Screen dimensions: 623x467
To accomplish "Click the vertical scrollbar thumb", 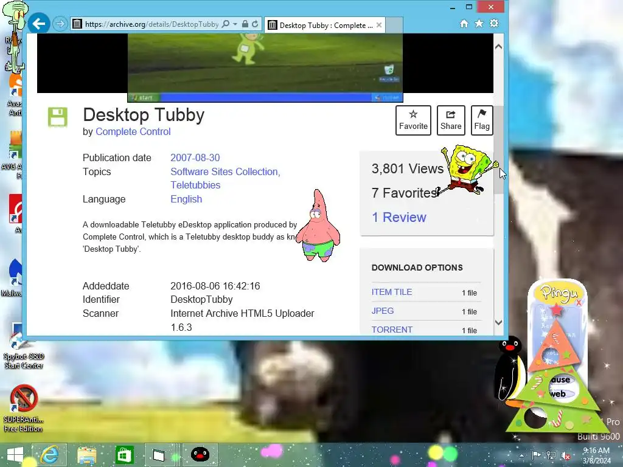I will click(x=499, y=150).
